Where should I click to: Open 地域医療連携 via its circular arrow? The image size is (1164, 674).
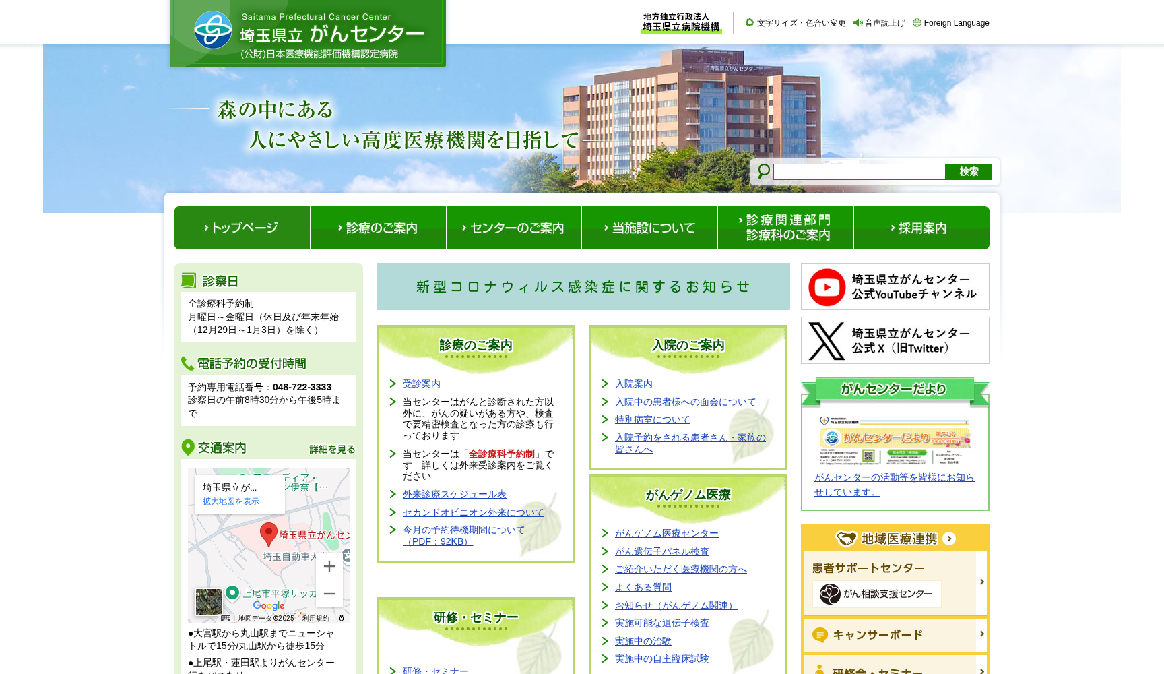click(x=950, y=539)
